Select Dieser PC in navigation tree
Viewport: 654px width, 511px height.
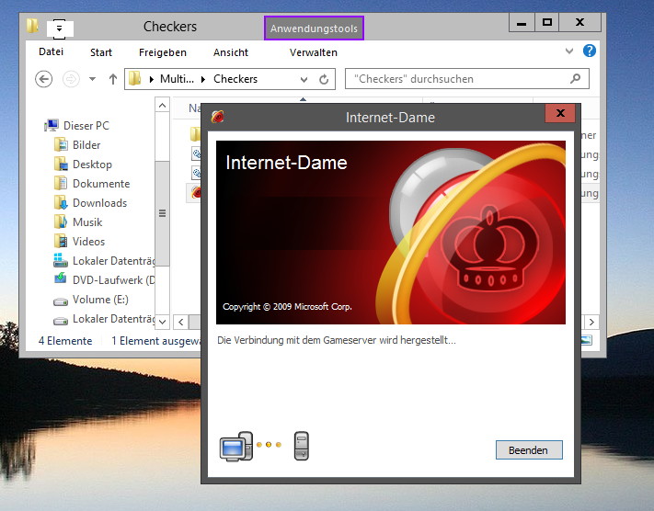[x=86, y=126]
